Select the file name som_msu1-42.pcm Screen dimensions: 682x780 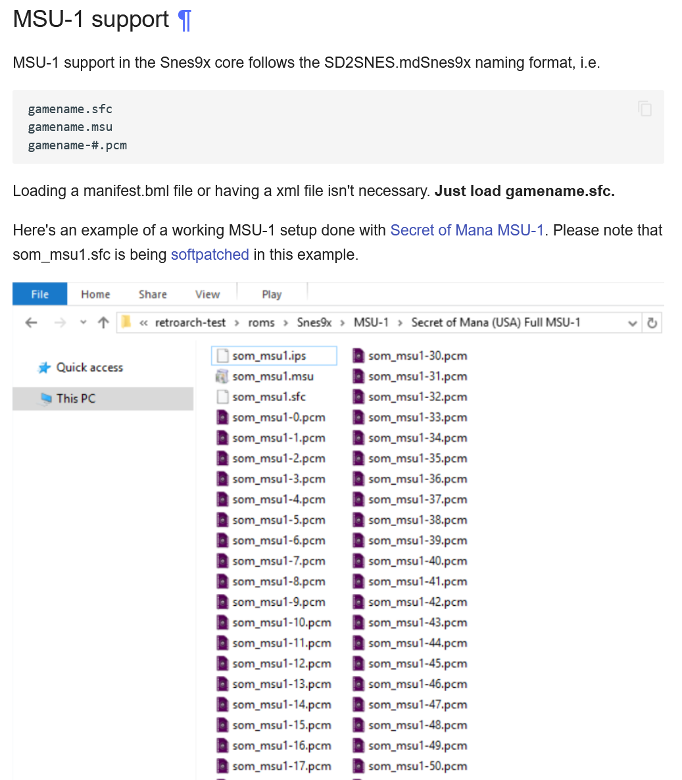pos(418,602)
